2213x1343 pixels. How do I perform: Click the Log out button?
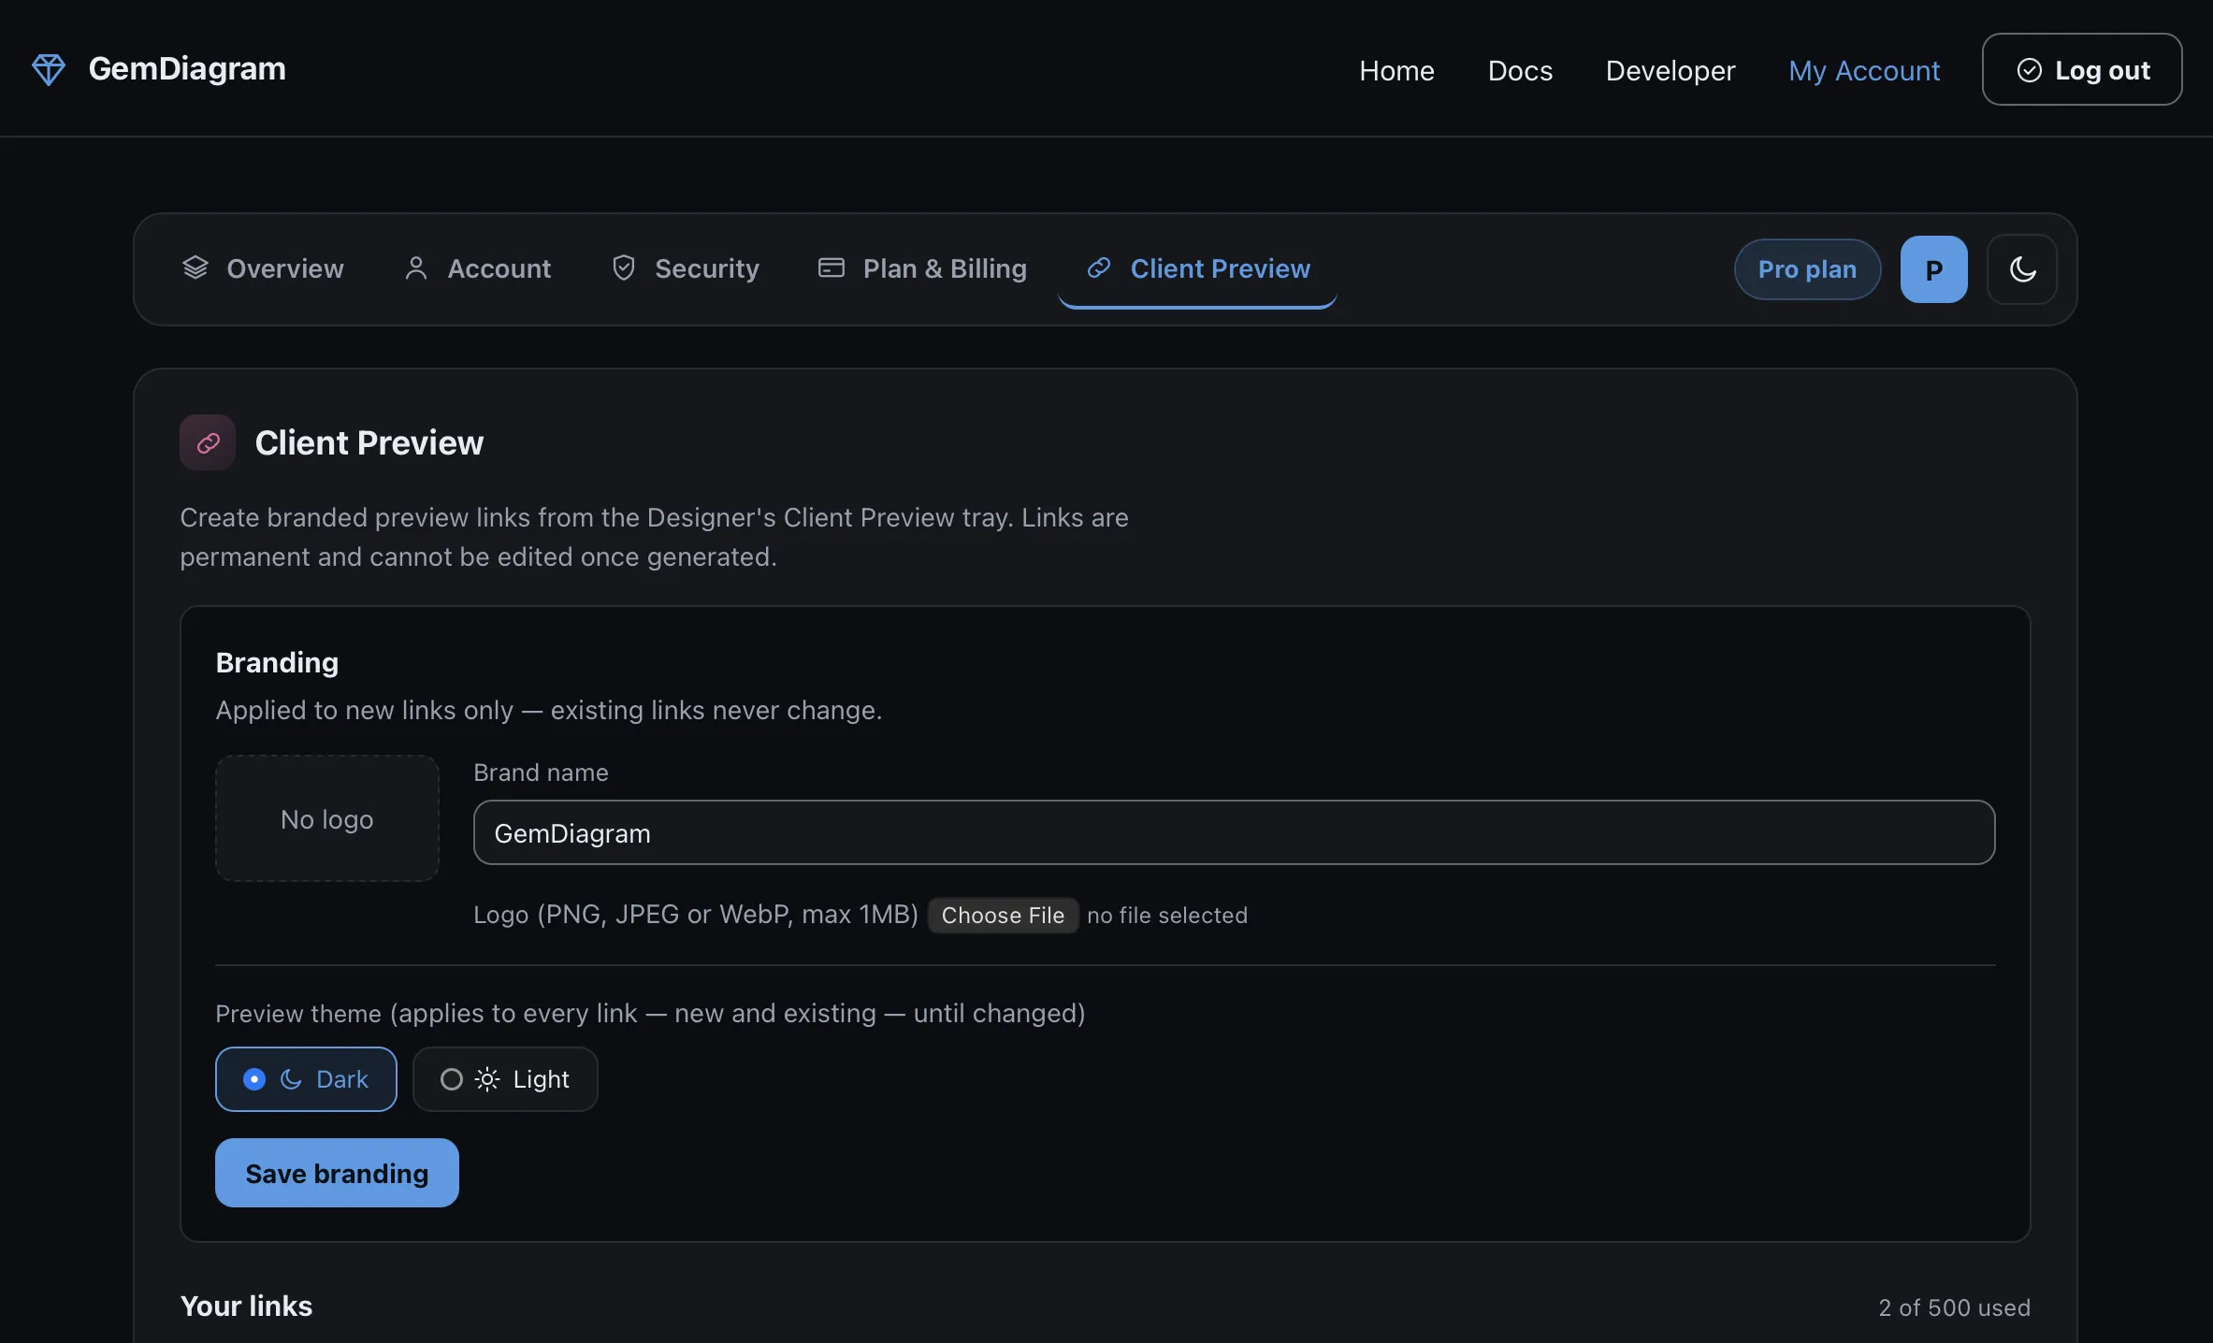tap(2082, 69)
